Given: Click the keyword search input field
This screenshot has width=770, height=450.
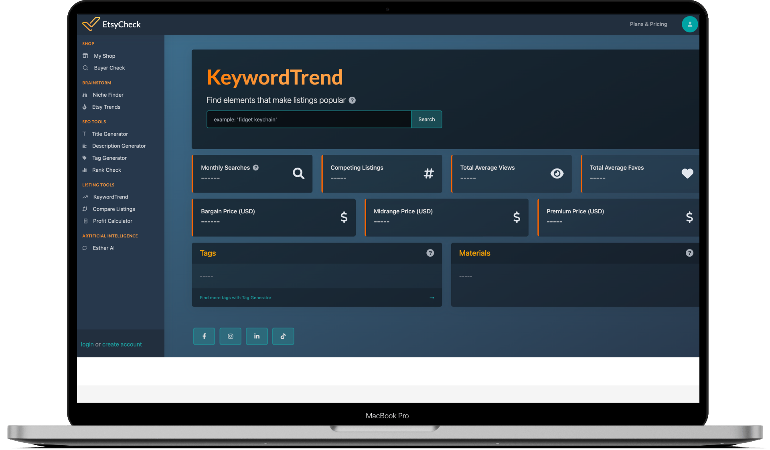Looking at the screenshot, I should point(309,120).
